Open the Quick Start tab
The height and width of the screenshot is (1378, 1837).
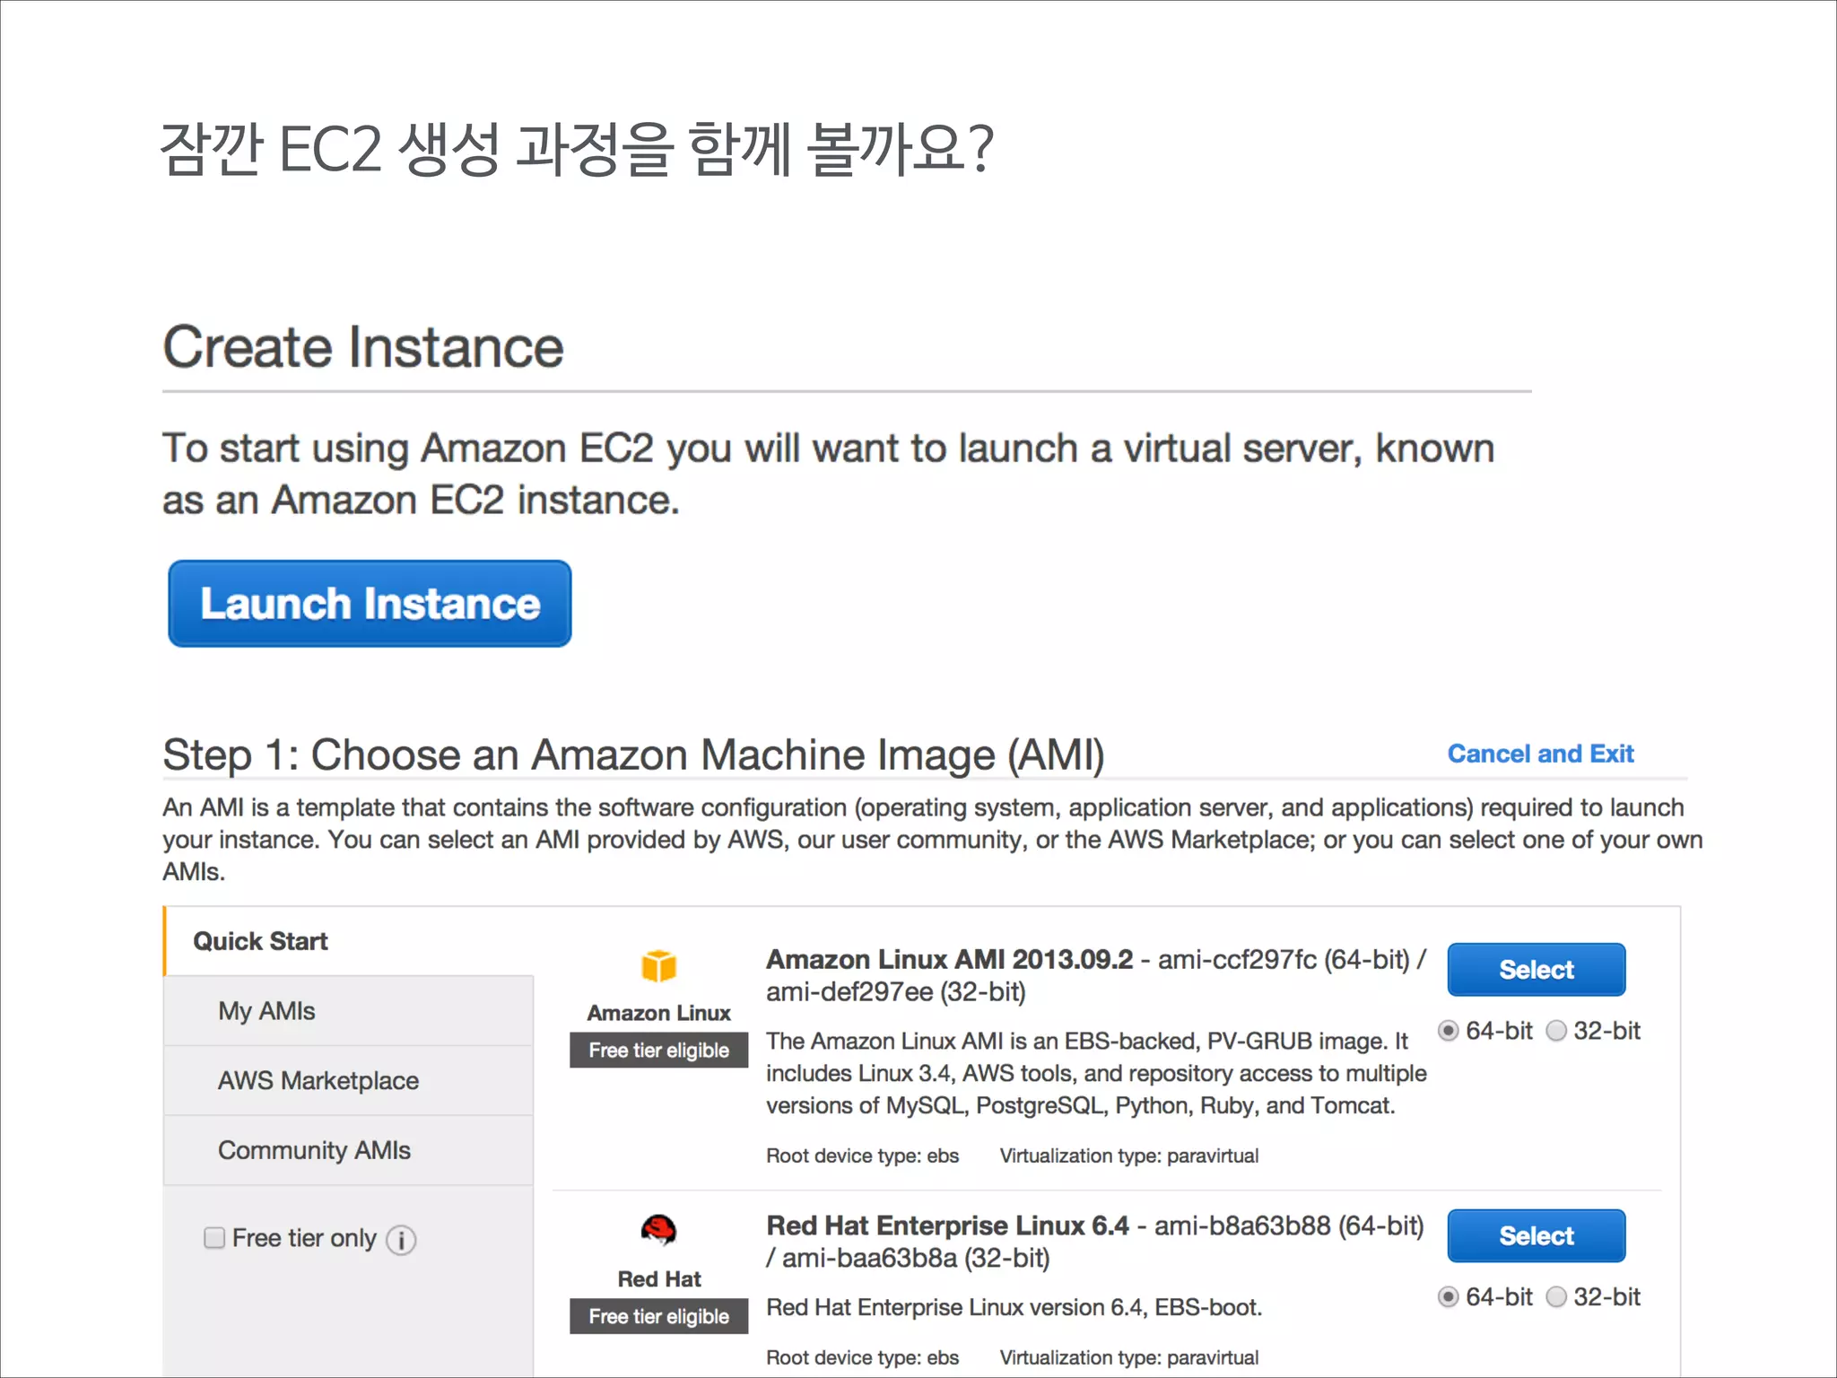click(x=260, y=941)
